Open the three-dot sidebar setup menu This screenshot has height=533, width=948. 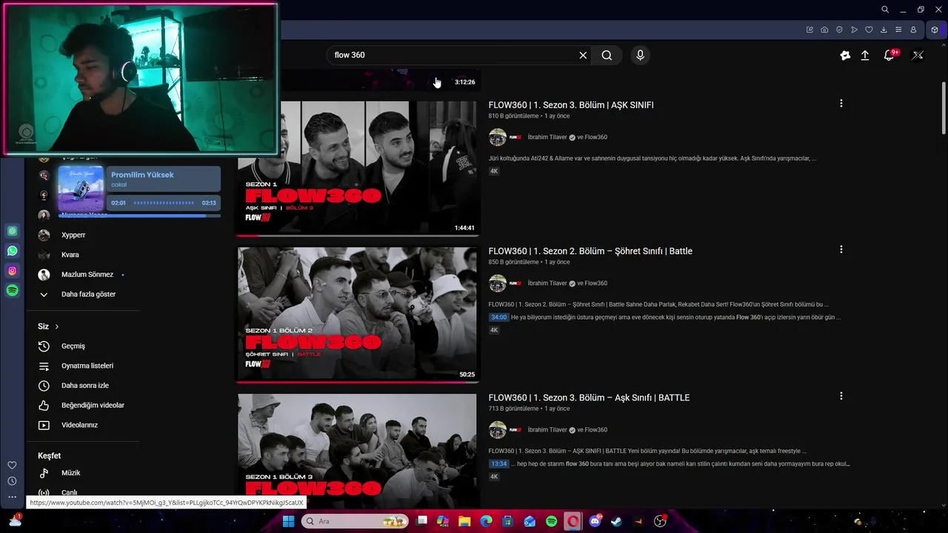[x=12, y=497]
